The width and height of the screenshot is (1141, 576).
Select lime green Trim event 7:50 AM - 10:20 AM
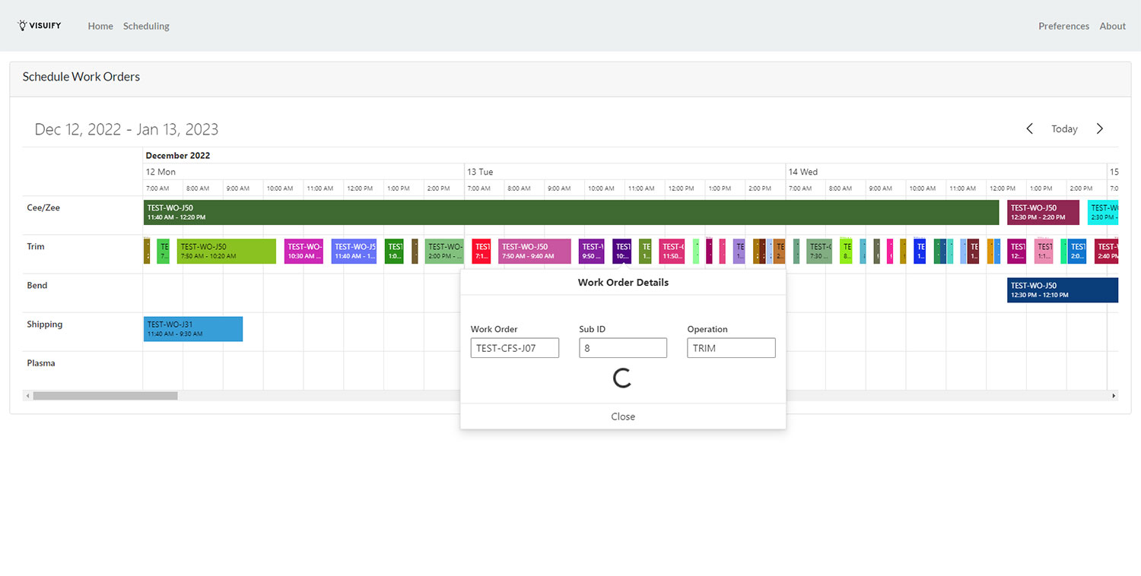click(227, 252)
